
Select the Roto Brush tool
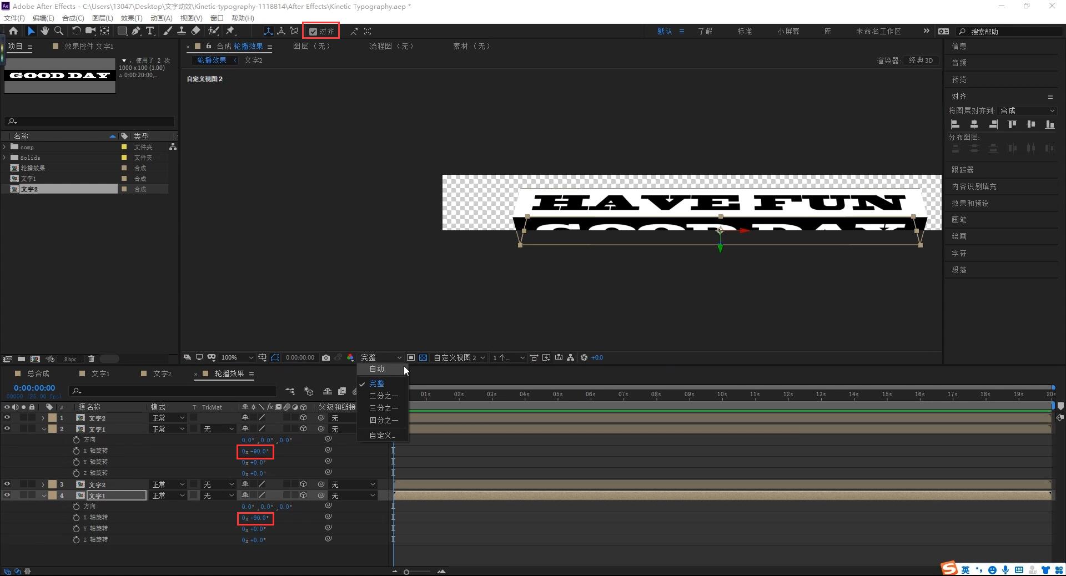coord(213,31)
